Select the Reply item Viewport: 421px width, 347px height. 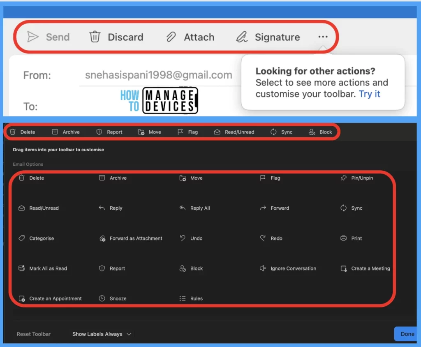tap(110, 208)
